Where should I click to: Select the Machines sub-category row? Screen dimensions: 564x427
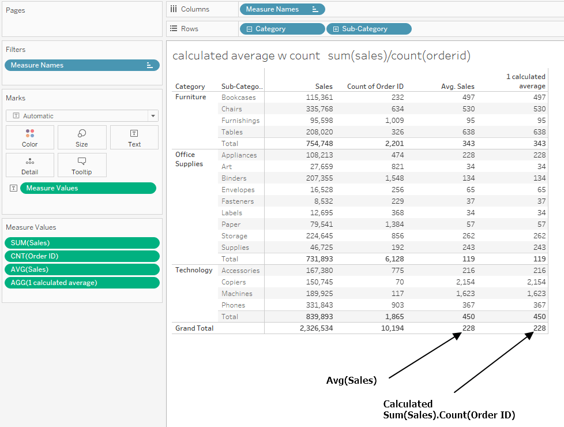(x=236, y=294)
